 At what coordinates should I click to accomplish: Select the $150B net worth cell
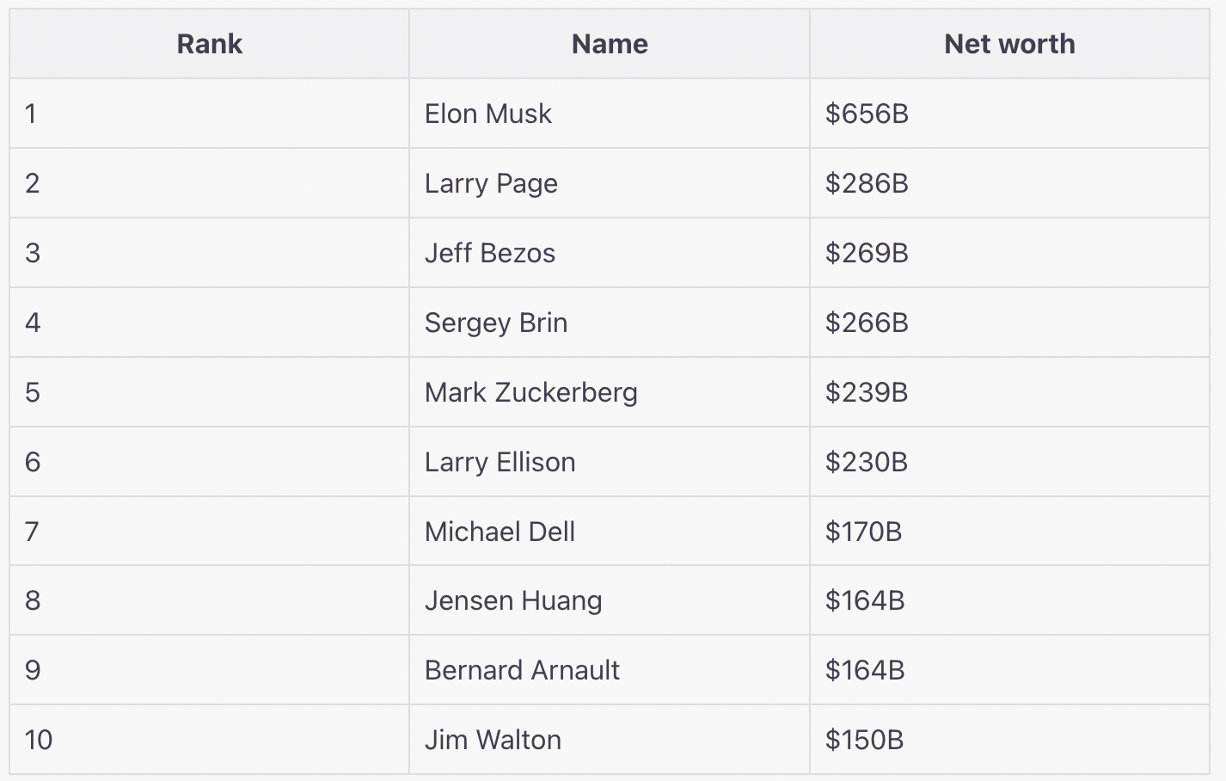click(x=864, y=740)
